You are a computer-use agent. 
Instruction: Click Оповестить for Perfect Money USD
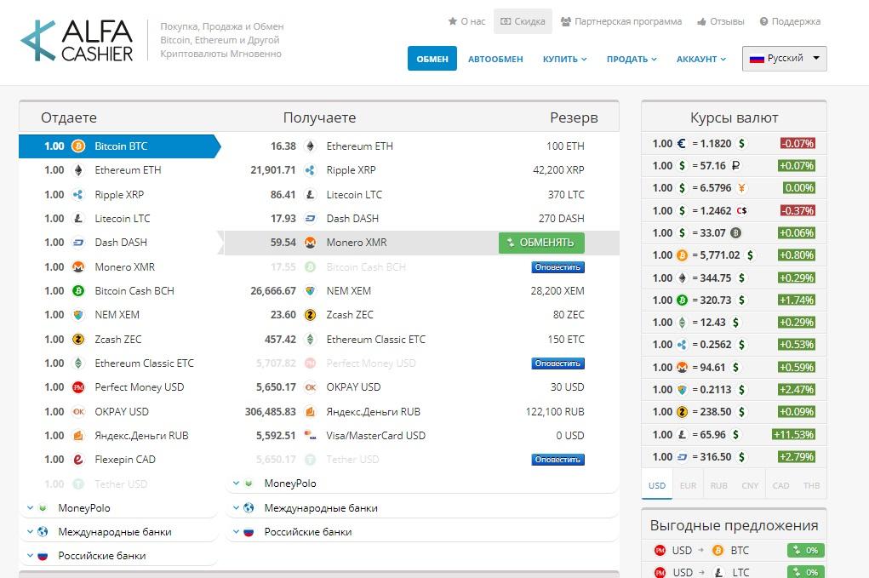[x=557, y=363]
